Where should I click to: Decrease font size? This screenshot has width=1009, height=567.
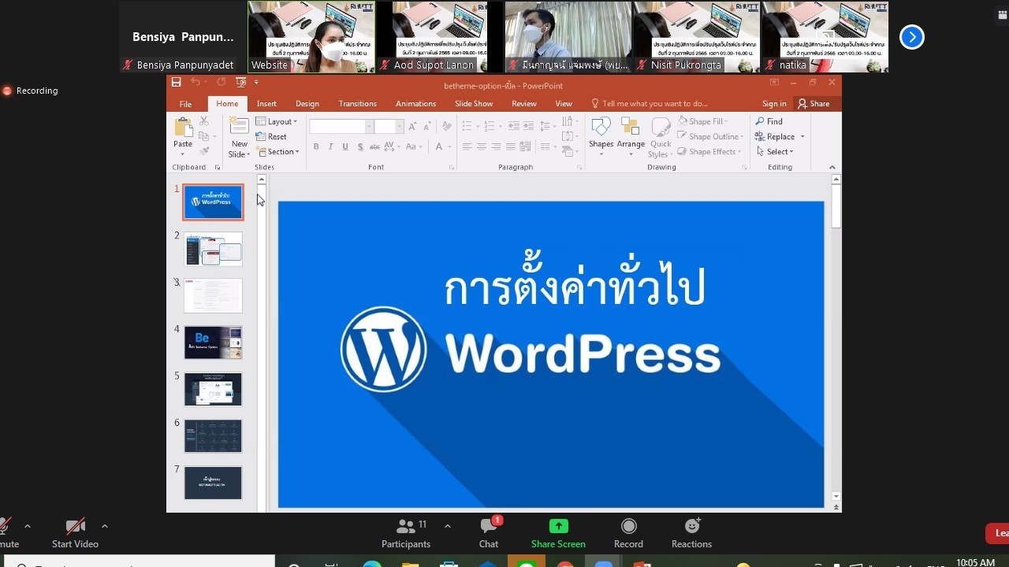click(426, 126)
